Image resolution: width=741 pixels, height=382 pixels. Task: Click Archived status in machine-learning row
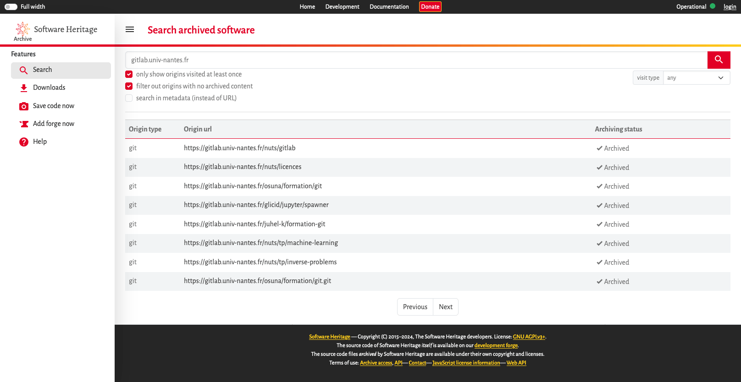613,244
